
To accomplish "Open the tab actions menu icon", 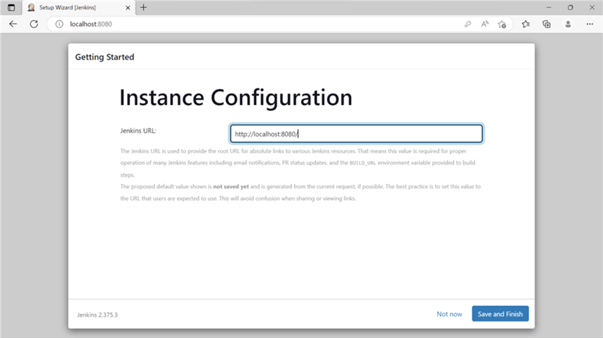I will coord(11,7).
